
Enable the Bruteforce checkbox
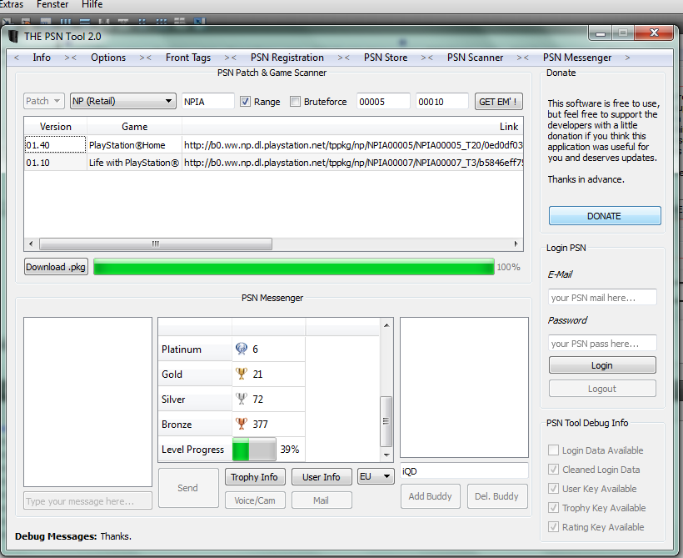pyautogui.click(x=296, y=102)
